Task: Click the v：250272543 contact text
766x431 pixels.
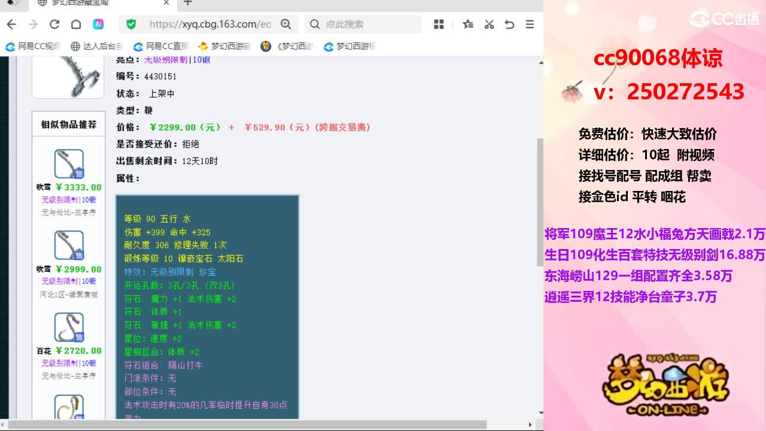Action: 669,92
